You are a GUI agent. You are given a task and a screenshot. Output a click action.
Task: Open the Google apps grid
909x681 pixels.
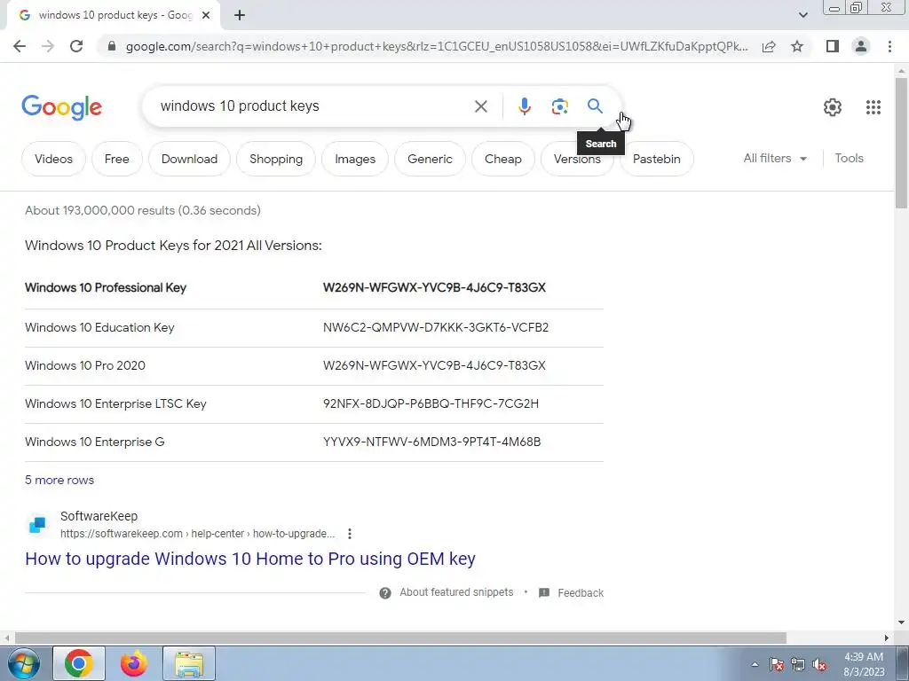coord(873,107)
